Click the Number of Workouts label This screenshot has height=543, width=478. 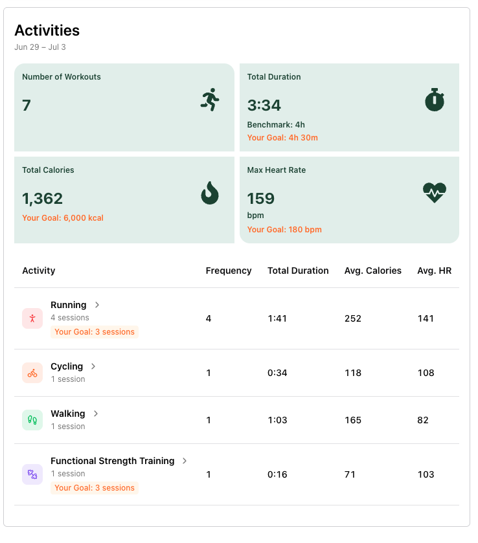[62, 77]
